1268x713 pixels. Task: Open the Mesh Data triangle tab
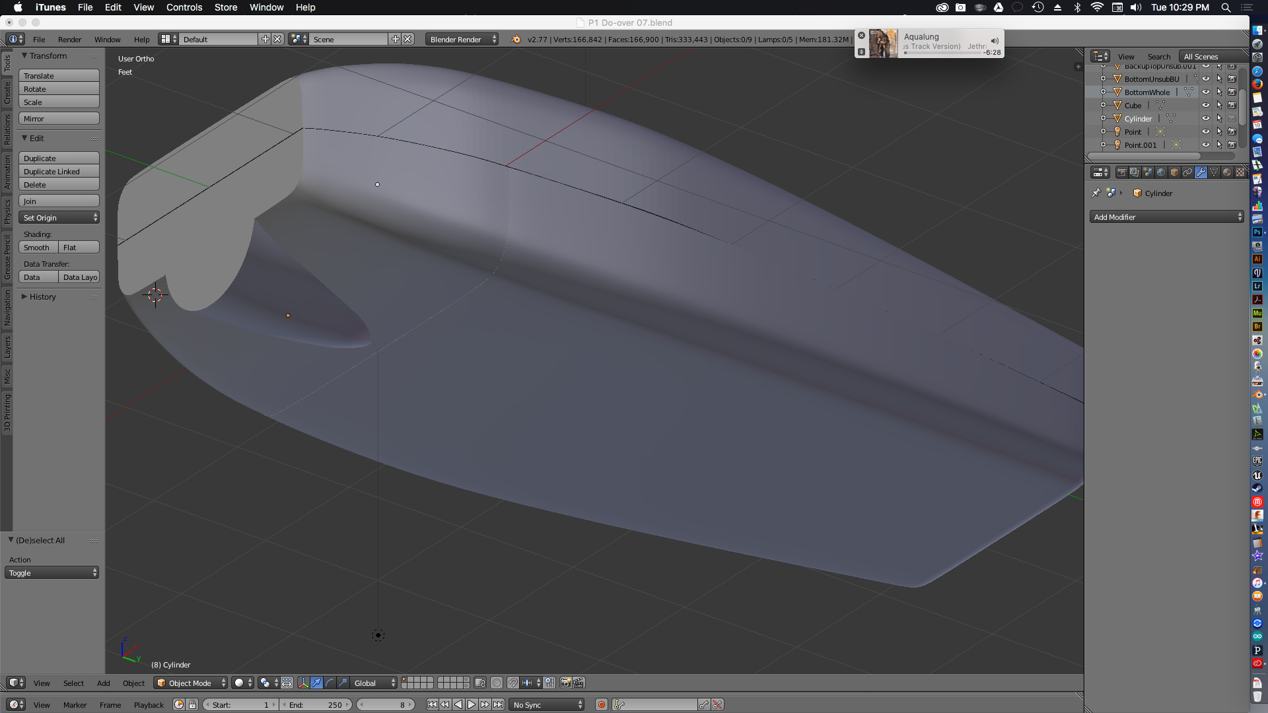[1214, 172]
